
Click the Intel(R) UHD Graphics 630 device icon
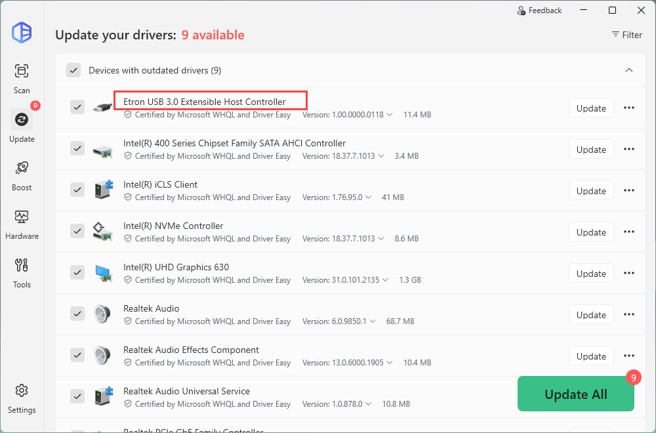tap(102, 272)
